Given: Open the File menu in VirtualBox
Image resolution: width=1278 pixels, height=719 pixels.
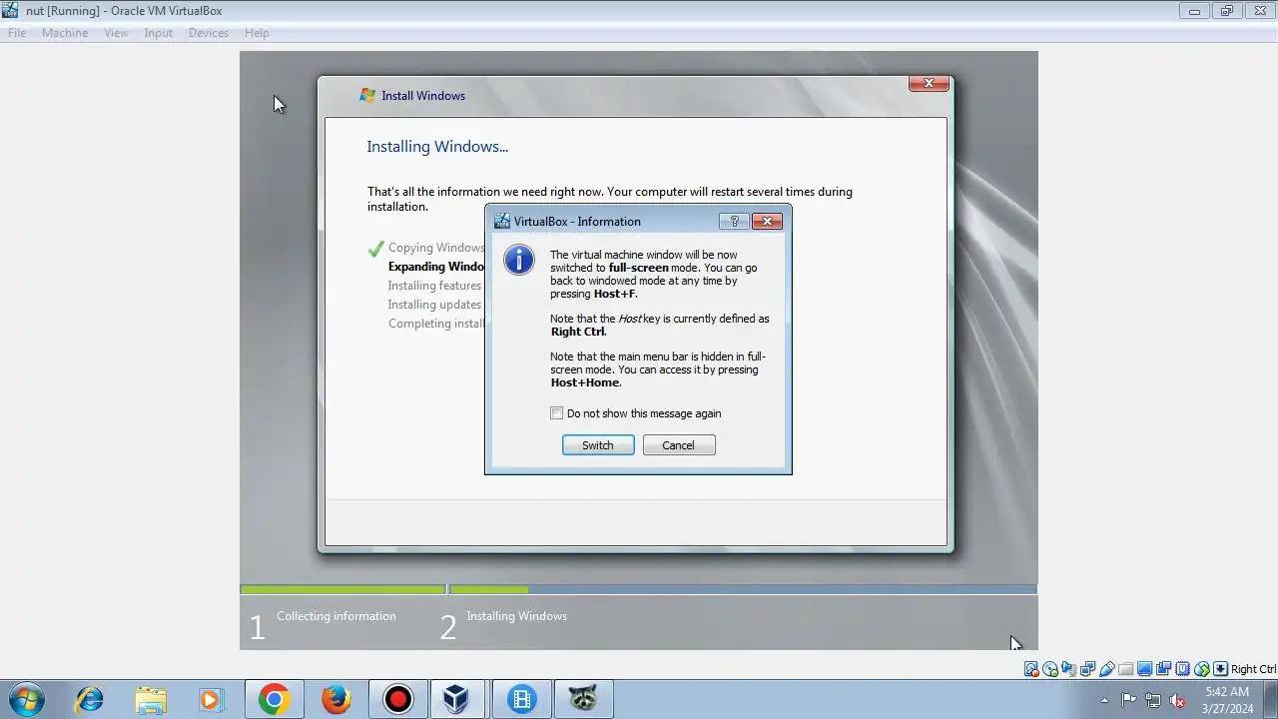Looking at the screenshot, I should pos(17,33).
